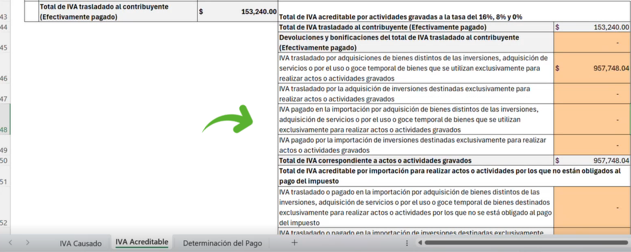
Task: Click the orange value cell in row 52
Action: [x=592, y=207]
